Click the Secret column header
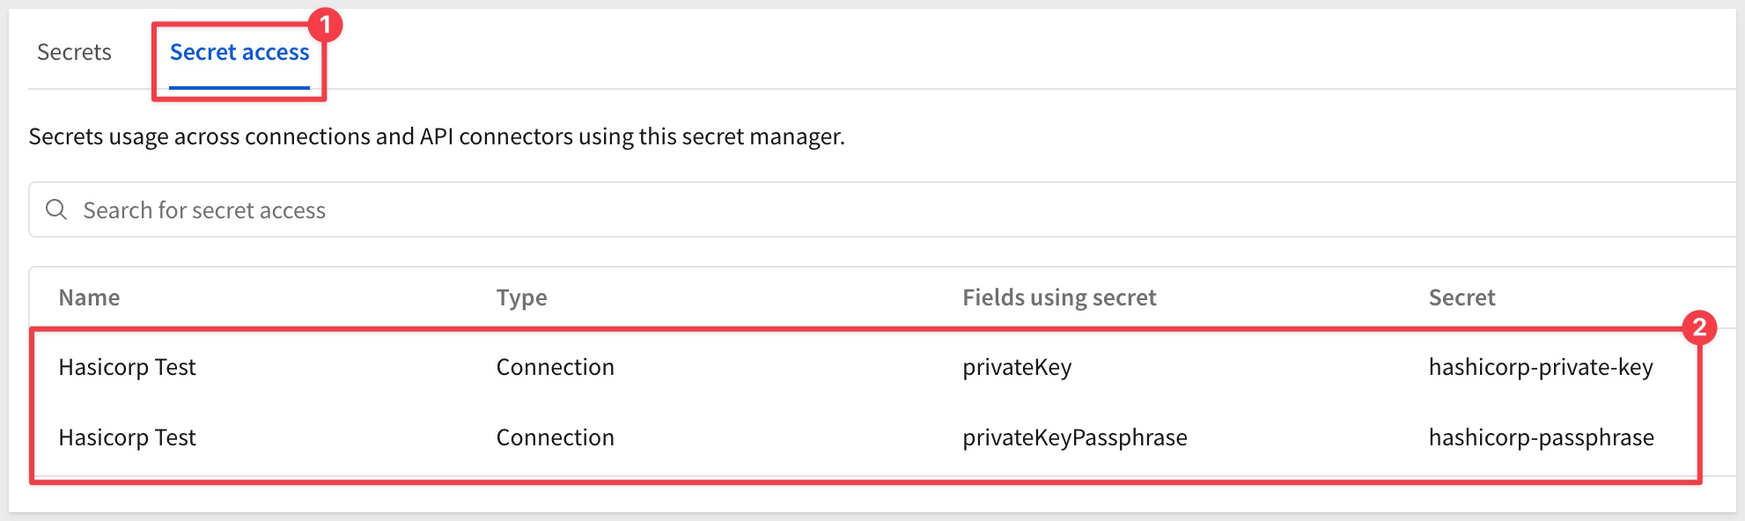Viewport: 1745px width, 521px height. [x=1462, y=297]
